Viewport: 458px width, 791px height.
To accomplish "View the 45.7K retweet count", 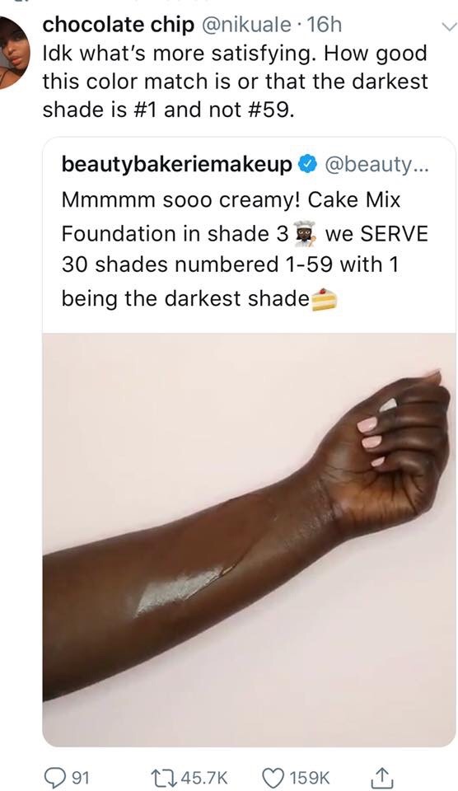I will tap(203, 777).
